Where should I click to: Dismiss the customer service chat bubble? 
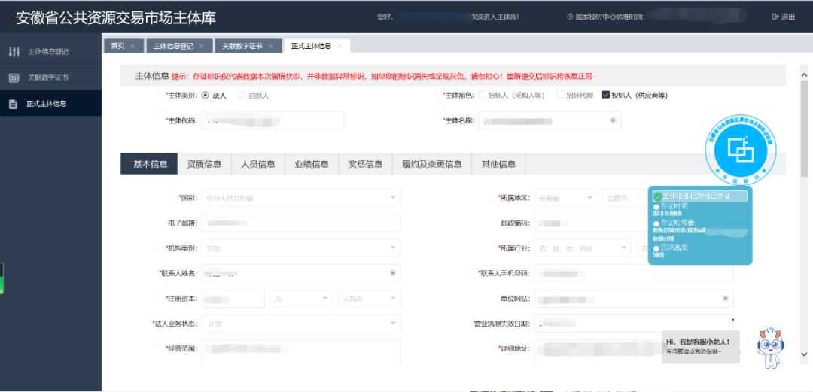click(732, 320)
